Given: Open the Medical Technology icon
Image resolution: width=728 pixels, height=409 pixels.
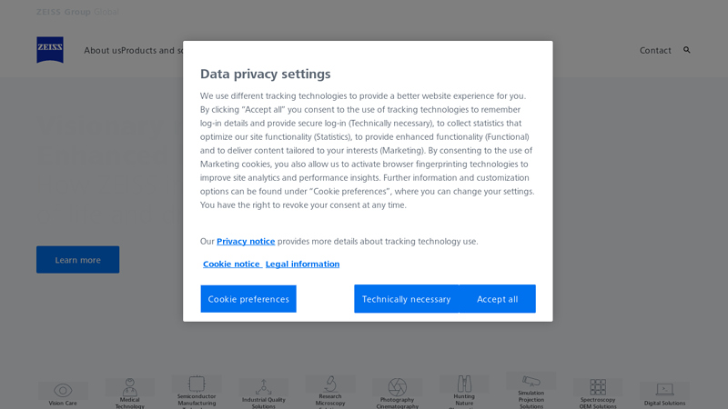Looking at the screenshot, I should coord(129,387).
